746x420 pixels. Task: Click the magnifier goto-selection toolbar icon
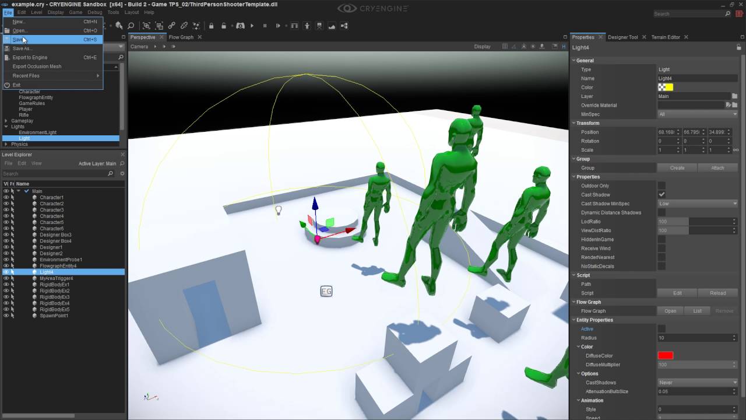point(131,26)
